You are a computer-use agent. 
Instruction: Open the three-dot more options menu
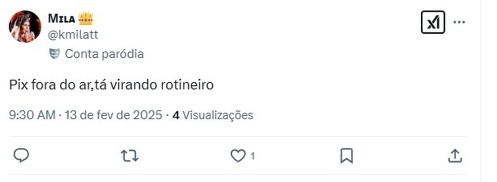click(x=459, y=22)
